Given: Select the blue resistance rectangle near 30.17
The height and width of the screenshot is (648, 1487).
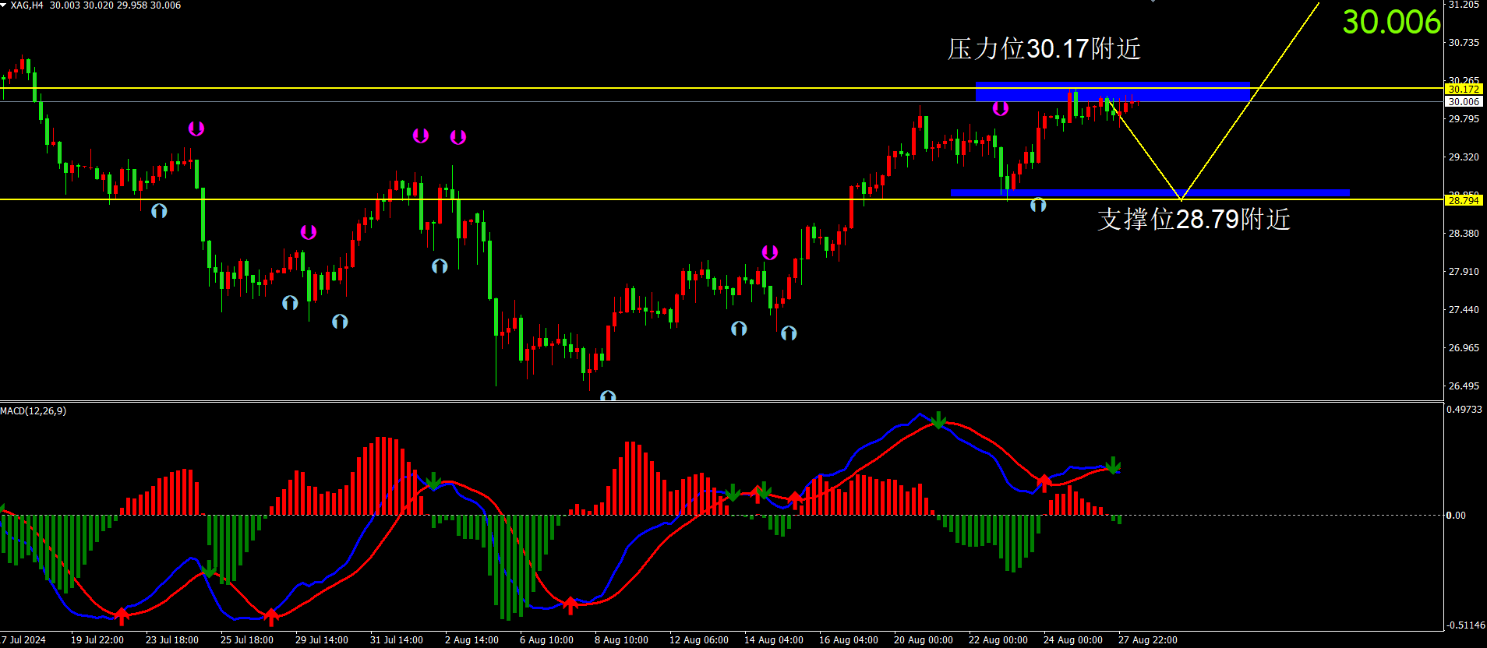Looking at the screenshot, I should pyautogui.click(x=1112, y=92).
